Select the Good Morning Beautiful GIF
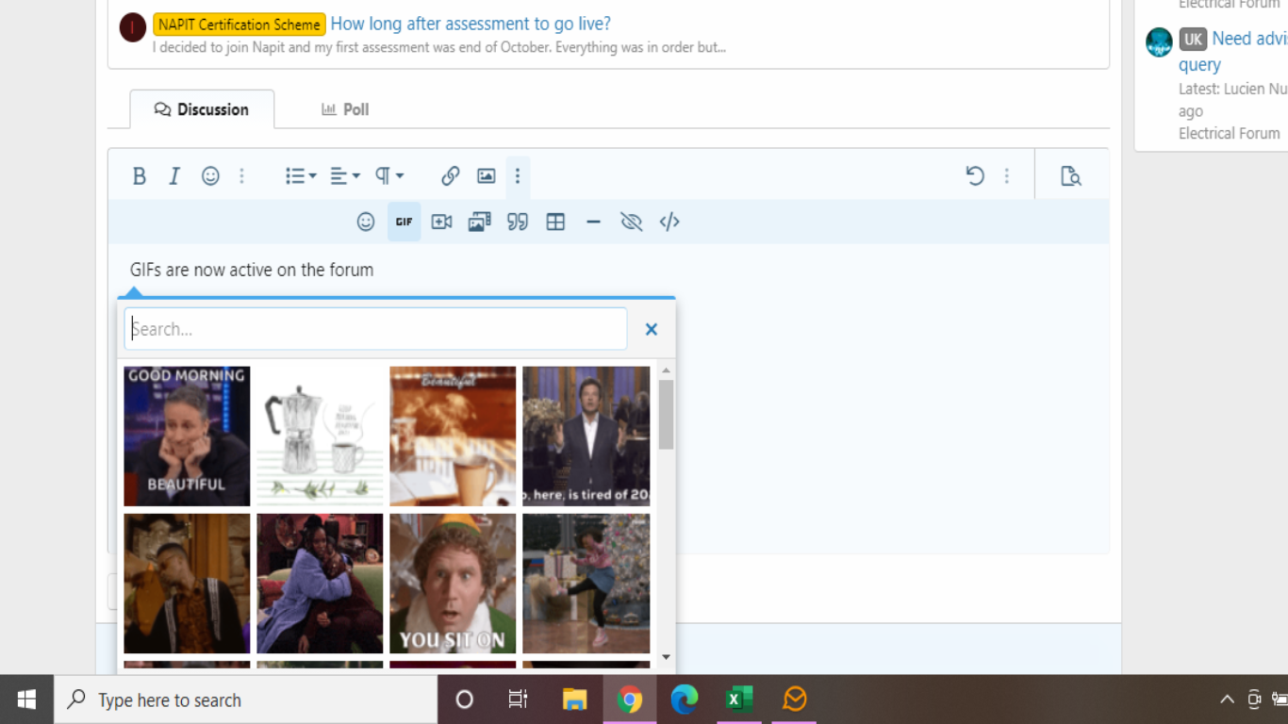Viewport: 1288px width, 724px height. (x=187, y=436)
